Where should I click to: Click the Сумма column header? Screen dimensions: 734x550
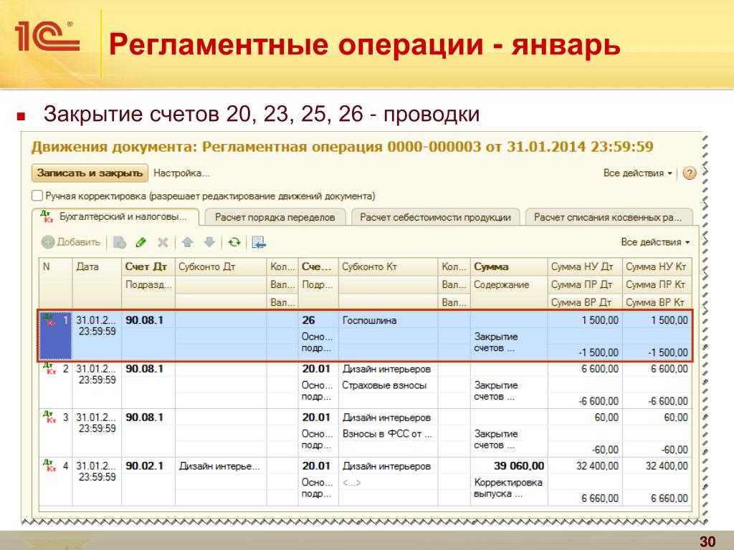(509, 266)
